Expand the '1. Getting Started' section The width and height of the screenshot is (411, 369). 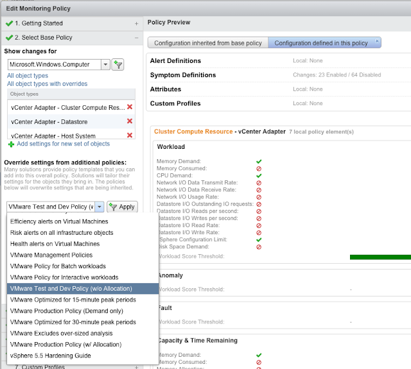136,24
